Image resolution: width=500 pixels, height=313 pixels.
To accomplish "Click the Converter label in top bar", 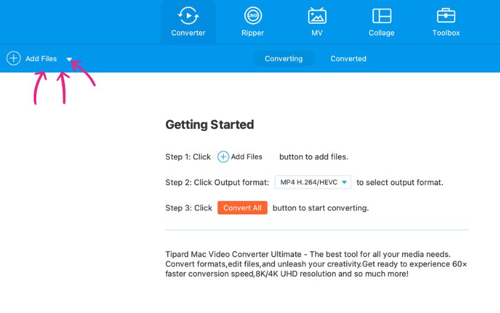I will coord(188,33).
